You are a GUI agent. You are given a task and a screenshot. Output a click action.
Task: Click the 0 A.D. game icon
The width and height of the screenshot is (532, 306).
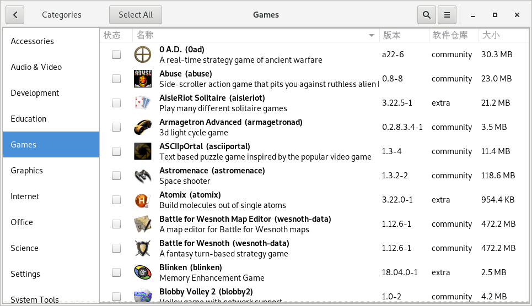pyautogui.click(x=143, y=54)
